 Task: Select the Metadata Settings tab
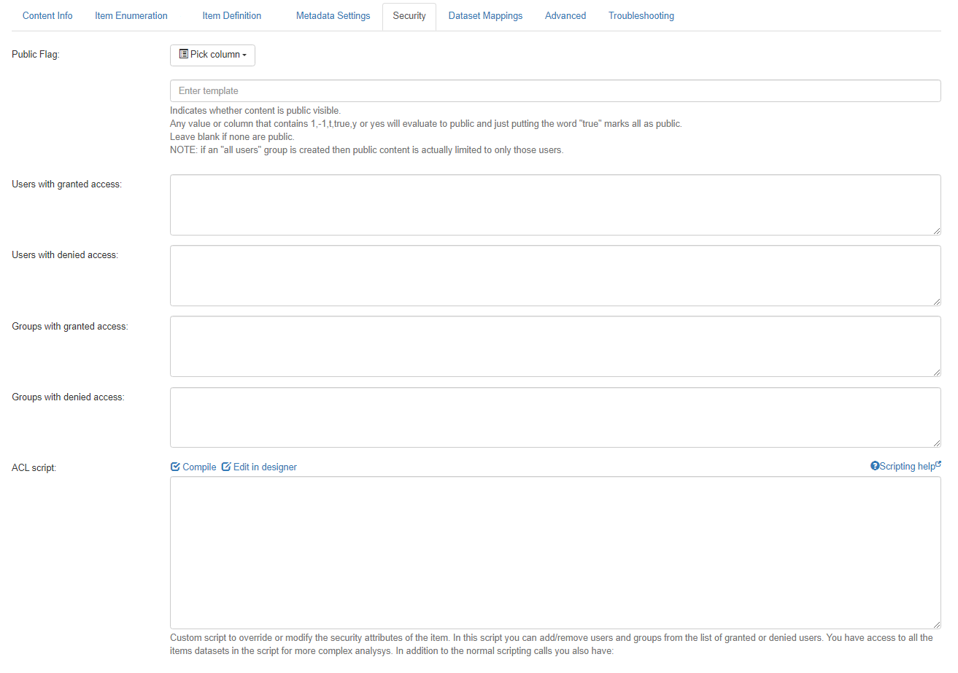tap(333, 16)
